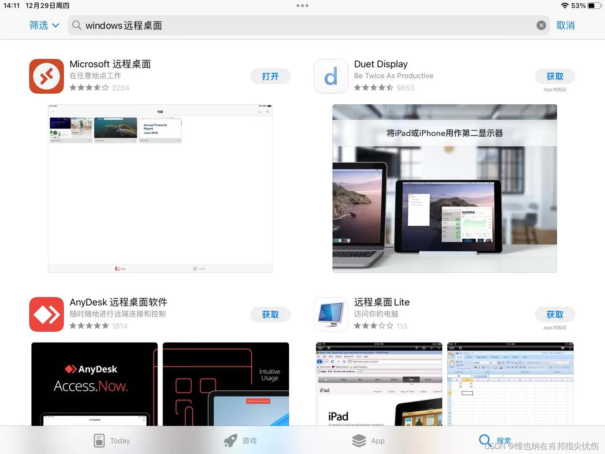The image size is (605, 454).
Task: Tap the Wi-Fi status icon
Action: coord(565,5)
